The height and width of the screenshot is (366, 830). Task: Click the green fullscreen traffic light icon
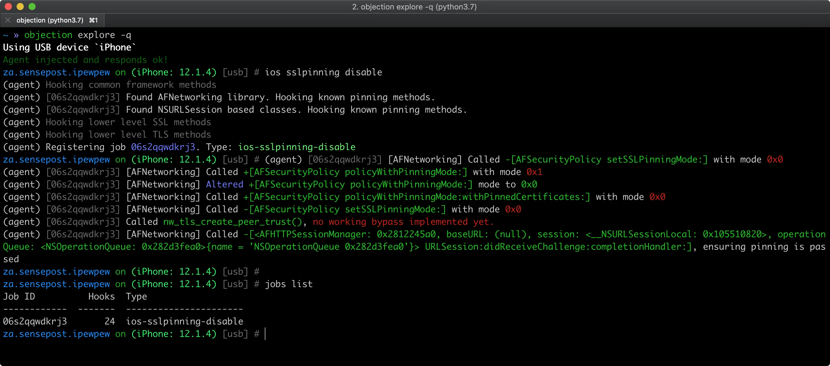(32, 7)
